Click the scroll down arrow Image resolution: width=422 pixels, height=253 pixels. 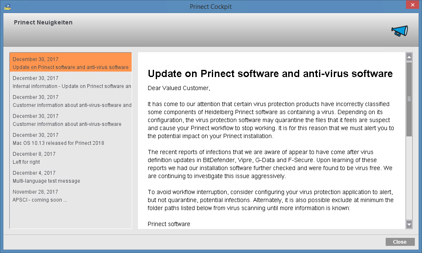coord(409,224)
